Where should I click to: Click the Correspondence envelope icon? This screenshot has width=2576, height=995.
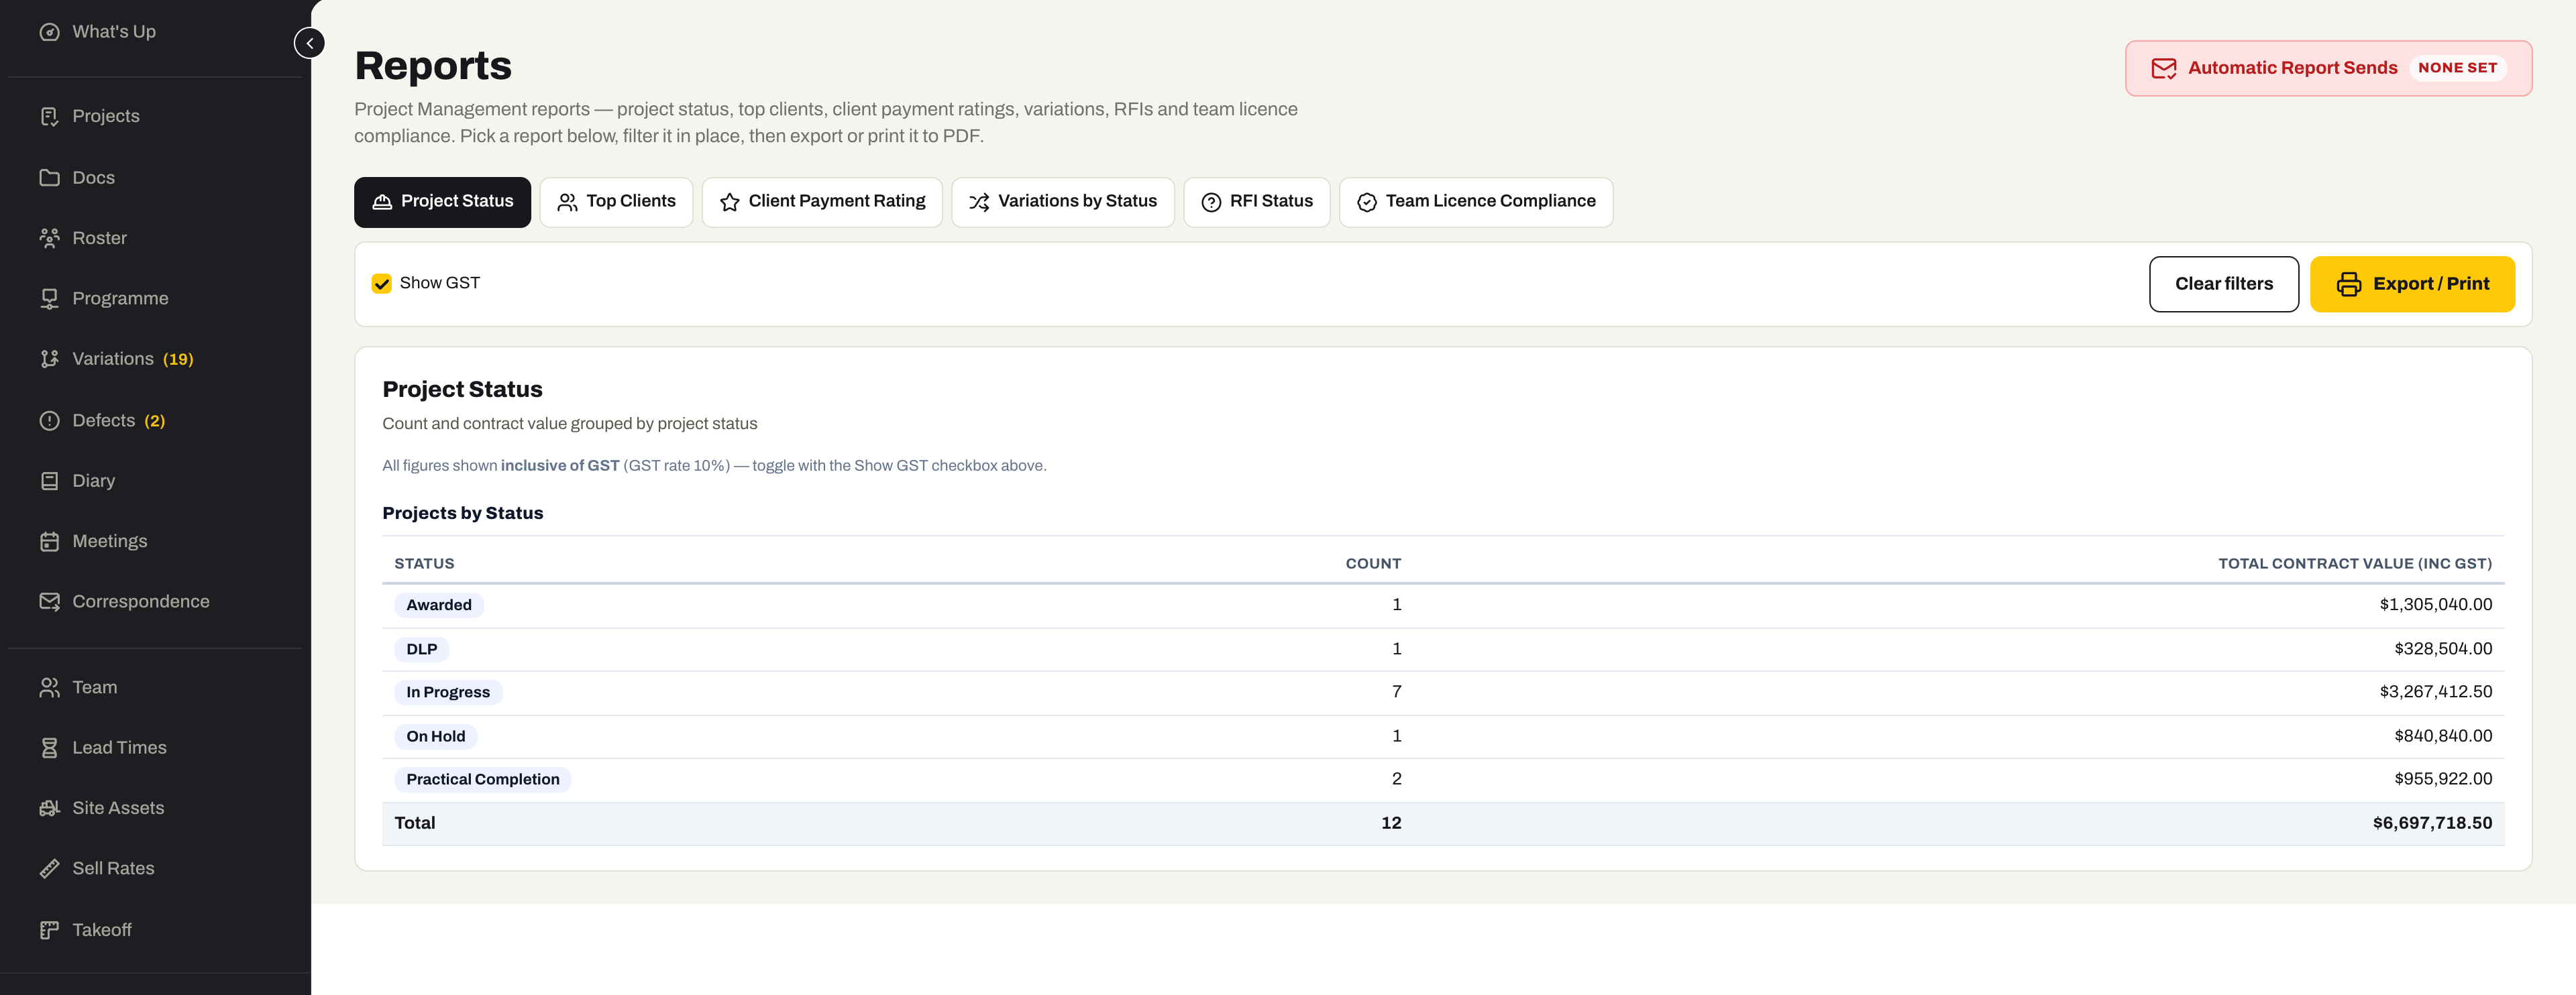pyautogui.click(x=49, y=601)
